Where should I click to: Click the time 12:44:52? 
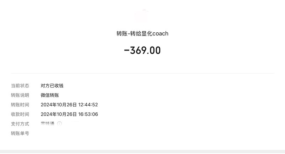coord(88,105)
